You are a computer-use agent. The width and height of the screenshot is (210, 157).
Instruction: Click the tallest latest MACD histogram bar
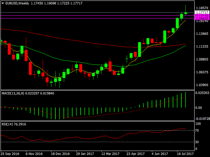tap(185, 100)
